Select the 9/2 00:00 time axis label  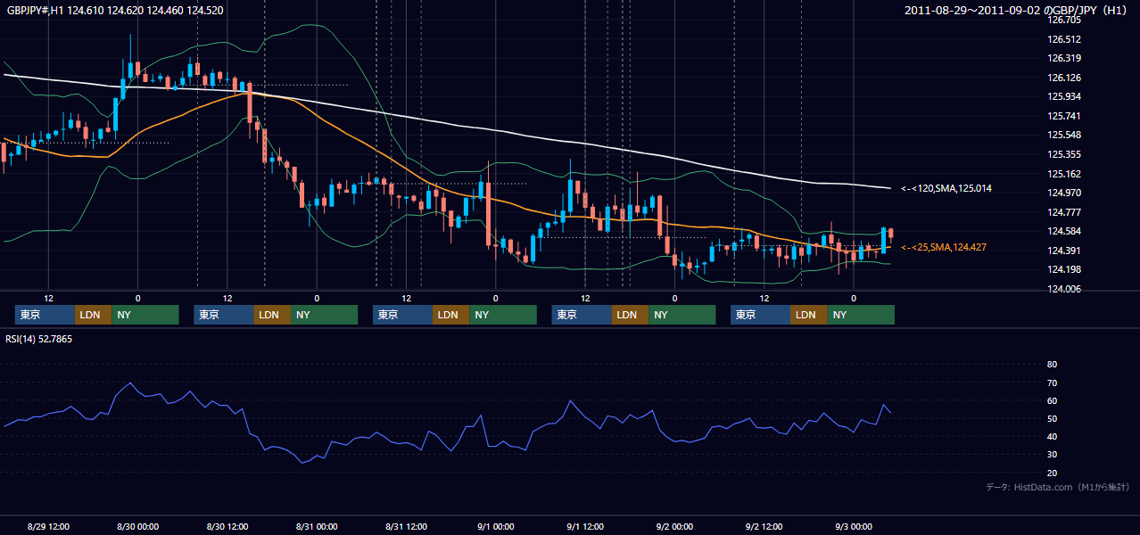point(674,526)
